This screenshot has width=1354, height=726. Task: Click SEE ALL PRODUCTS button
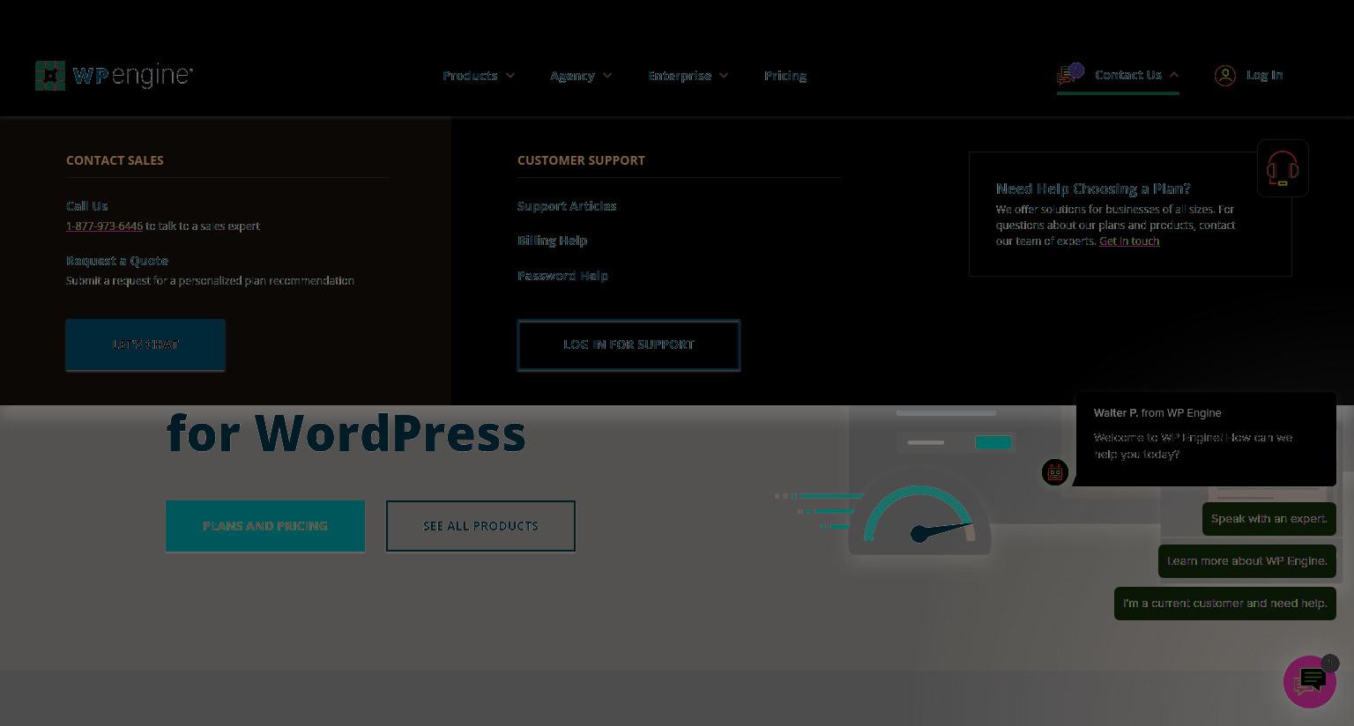coord(480,526)
